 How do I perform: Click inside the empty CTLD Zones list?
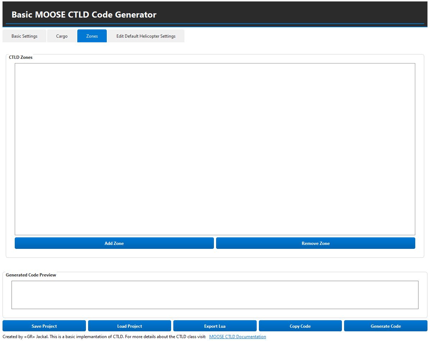tap(215, 149)
